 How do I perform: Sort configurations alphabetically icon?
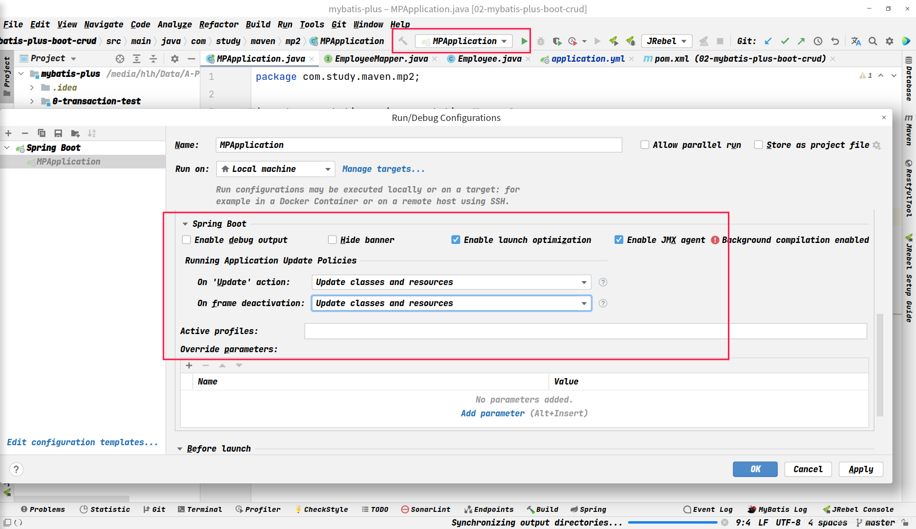pos(92,133)
